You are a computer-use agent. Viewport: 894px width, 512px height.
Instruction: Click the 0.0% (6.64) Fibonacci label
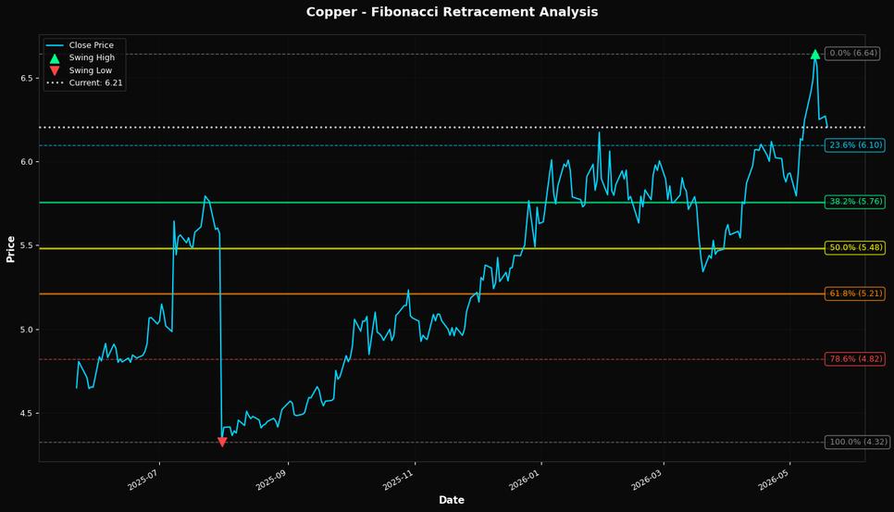pos(853,53)
